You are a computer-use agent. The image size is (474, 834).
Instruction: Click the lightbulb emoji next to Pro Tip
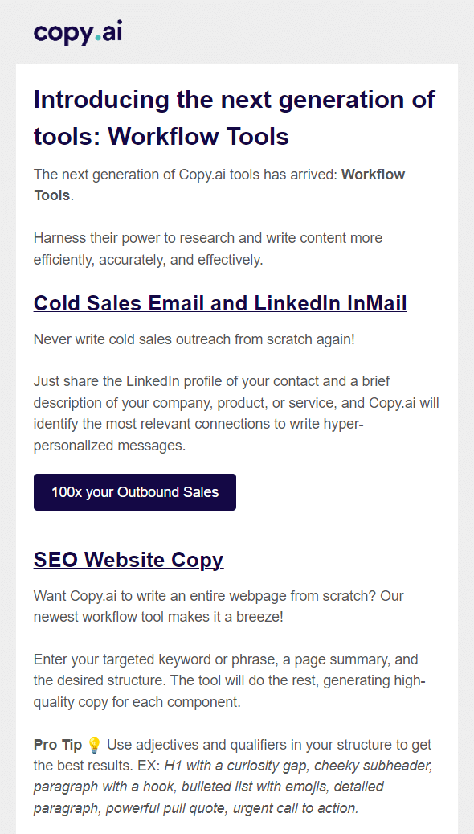[95, 744]
